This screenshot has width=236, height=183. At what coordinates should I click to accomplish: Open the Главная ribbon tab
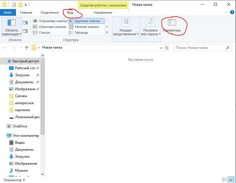(x=26, y=13)
